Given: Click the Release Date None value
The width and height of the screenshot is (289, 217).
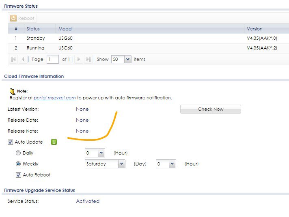Looking at the screenshot, I should tap(82, 120).
